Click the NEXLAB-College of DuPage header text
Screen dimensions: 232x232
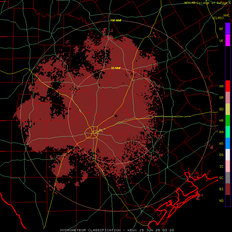pyautogui.click(x=206, y=3)
